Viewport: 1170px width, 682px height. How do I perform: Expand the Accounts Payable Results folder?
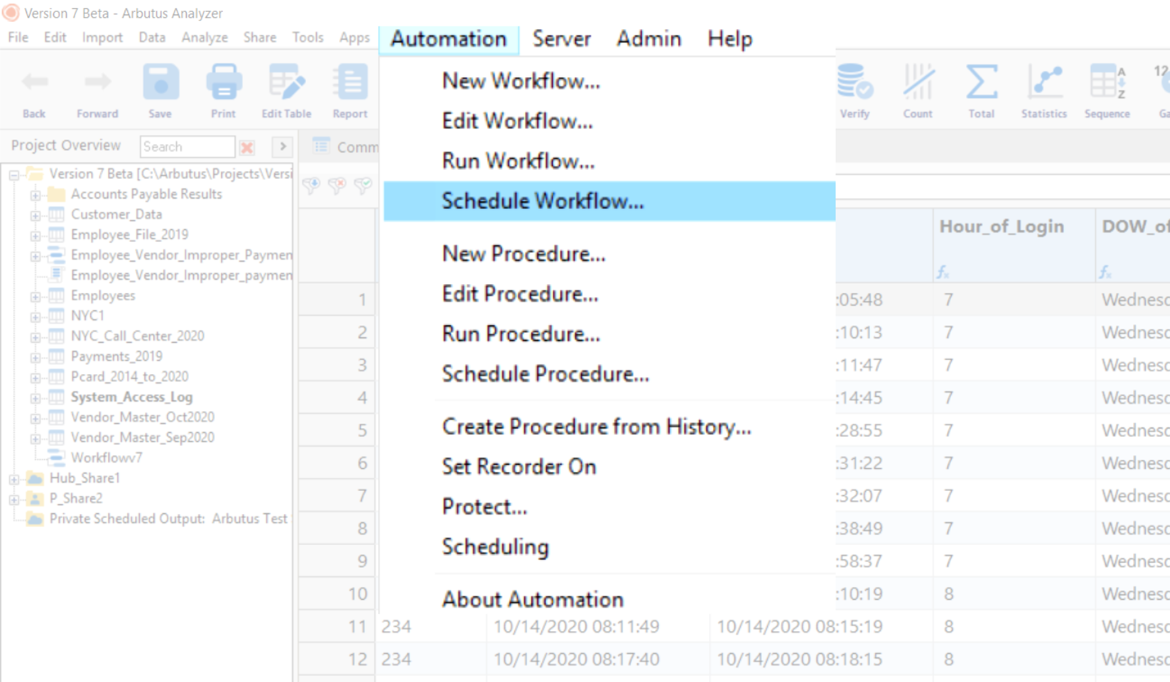coord(36,195)
